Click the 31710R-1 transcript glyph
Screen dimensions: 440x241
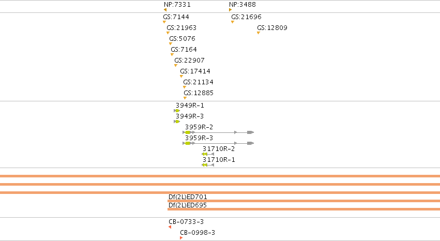208,165
